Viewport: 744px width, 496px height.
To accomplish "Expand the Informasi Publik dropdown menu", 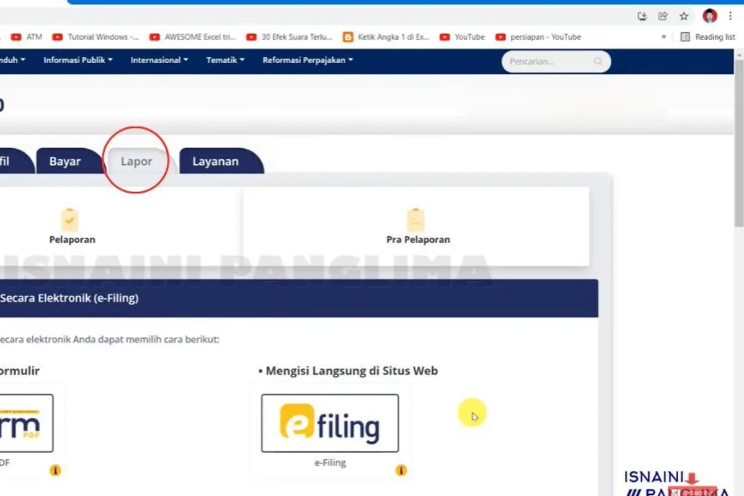I will [78, 60].
